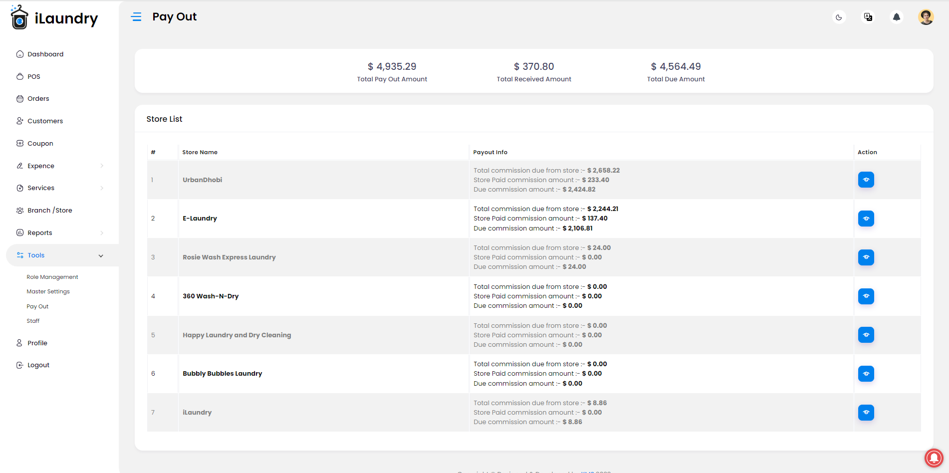
Task: Expand the Services submenu arrow
Action: click(102, 188)
